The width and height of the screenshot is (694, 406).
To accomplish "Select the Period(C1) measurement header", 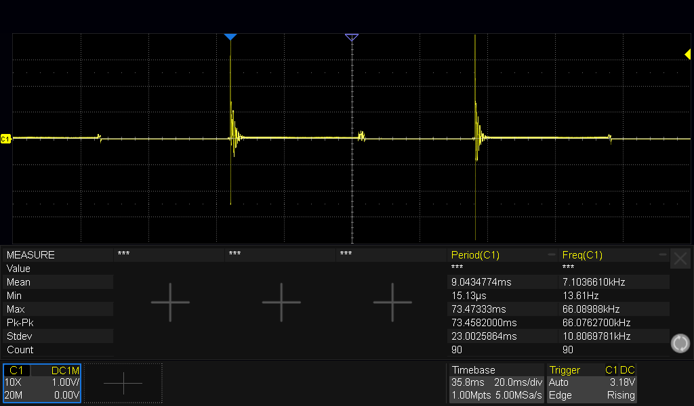I will pos(476,255).
